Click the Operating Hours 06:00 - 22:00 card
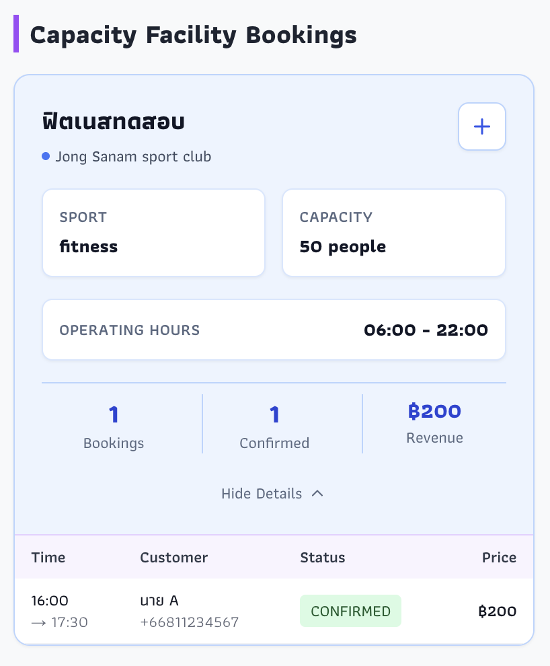The height and width of the screenshot is (666, 550). click(274, 330)
